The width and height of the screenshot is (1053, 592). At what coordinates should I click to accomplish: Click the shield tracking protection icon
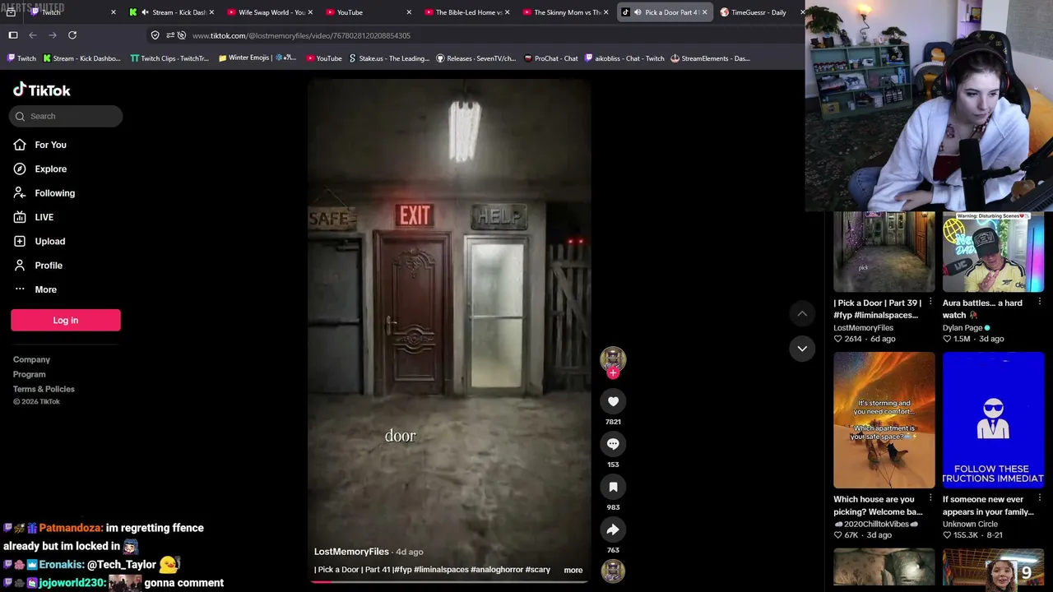(x=155, y=35)
